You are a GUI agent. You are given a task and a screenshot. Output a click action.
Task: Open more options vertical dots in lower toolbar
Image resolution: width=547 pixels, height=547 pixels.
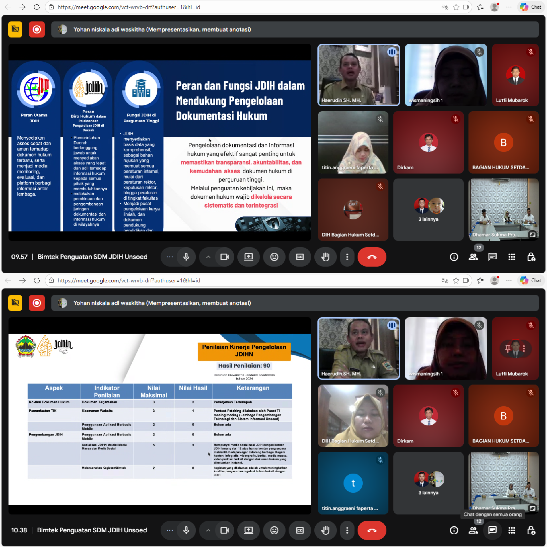[x=347, y=530]
